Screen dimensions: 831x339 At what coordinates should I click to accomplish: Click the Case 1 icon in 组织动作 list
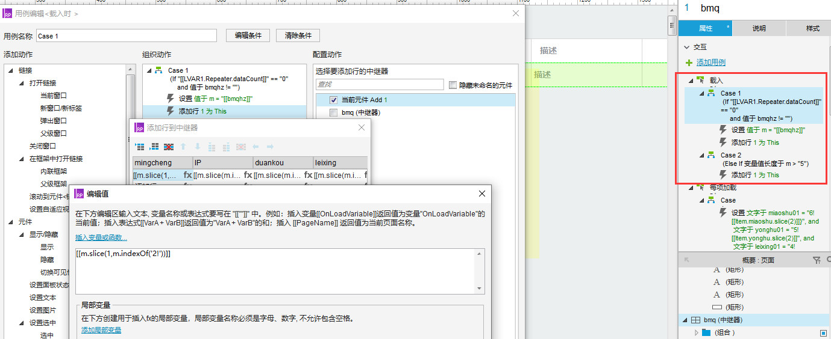(158, 70)
